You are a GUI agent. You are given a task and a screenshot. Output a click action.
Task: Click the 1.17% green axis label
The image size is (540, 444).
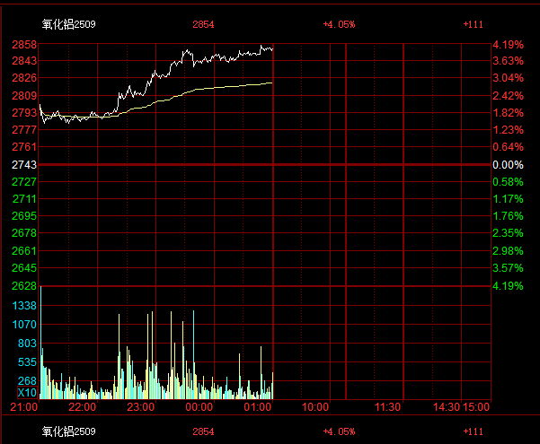tap(508, 199)
